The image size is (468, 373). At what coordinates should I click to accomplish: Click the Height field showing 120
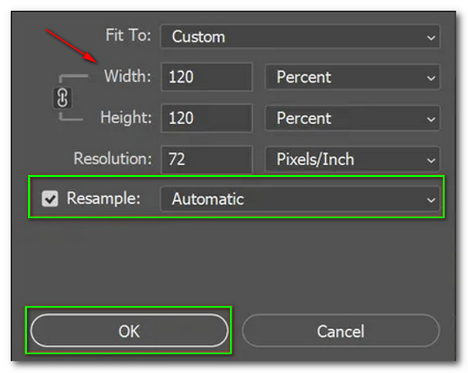tap(205, 118)
